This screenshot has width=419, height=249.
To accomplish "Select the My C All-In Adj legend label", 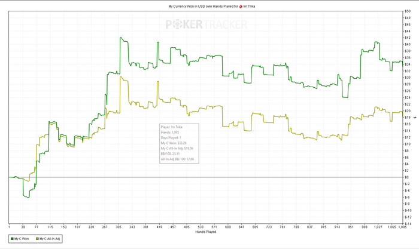I will coord(50,239).
